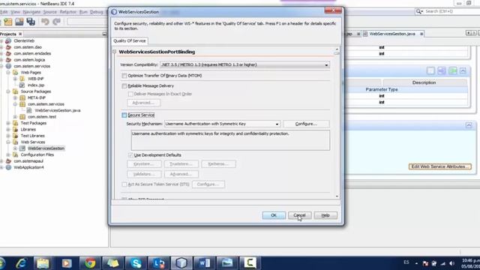Select the Web Pages folder icon
Screen dimensions: 480x270
pyautogui.click(x=15, y=73)
